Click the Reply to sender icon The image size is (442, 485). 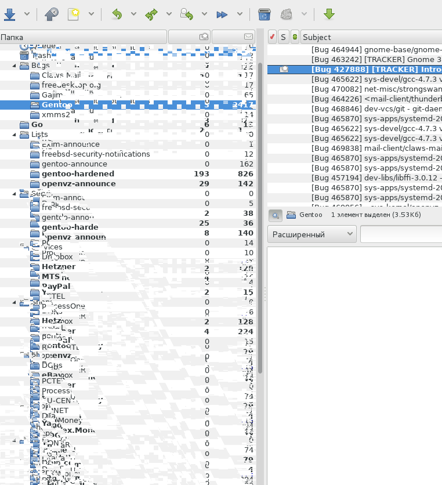click(x=186, y=15)
